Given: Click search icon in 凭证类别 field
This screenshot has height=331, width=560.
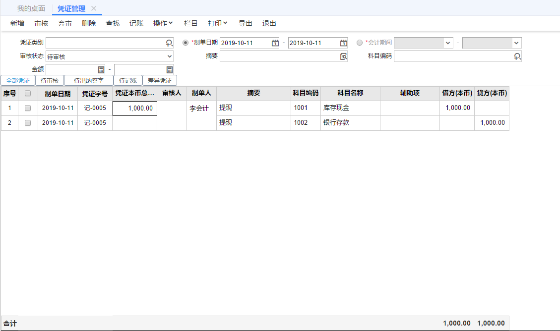Looking at the screenshot, I should tap(169, 43).
